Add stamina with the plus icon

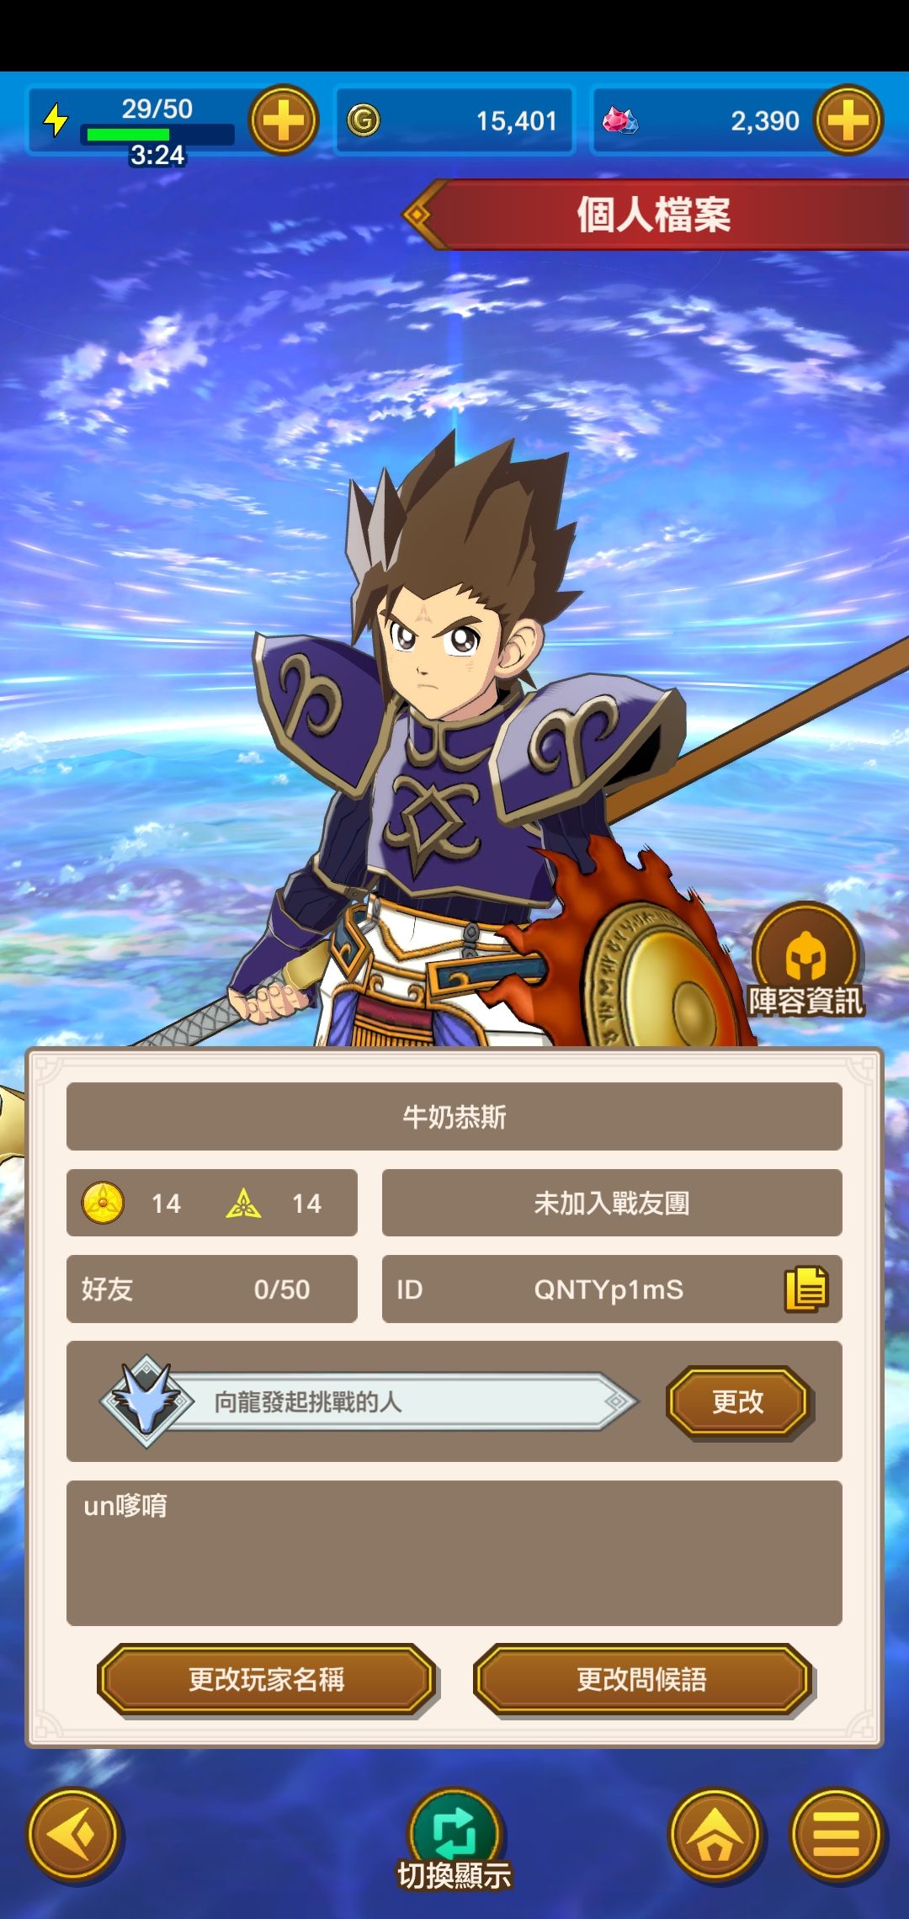284,120
